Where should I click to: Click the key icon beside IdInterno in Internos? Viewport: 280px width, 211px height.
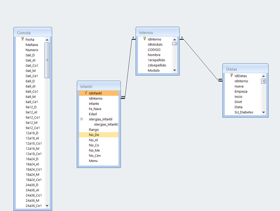point(144,39)
